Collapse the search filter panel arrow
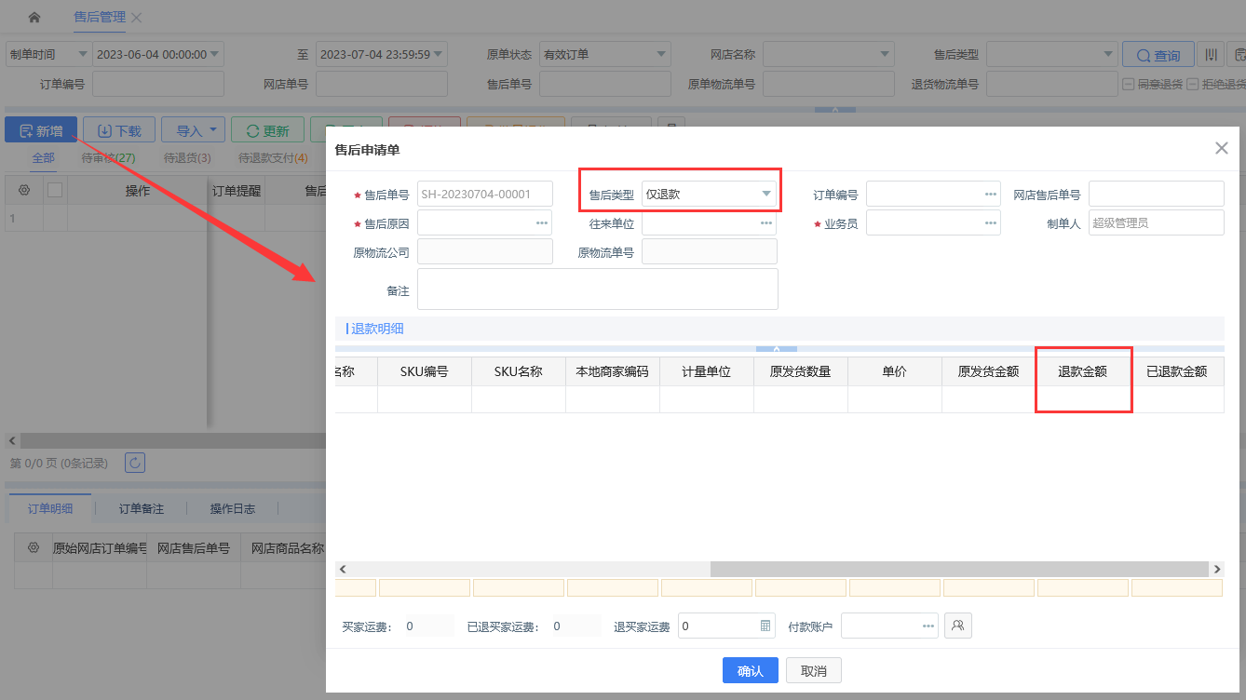The image size is (1246, 700). (835, 109)
